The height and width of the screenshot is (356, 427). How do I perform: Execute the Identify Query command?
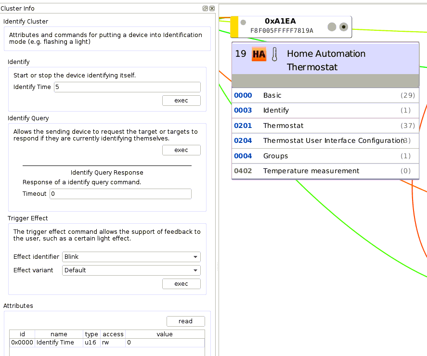coord(181,150)
